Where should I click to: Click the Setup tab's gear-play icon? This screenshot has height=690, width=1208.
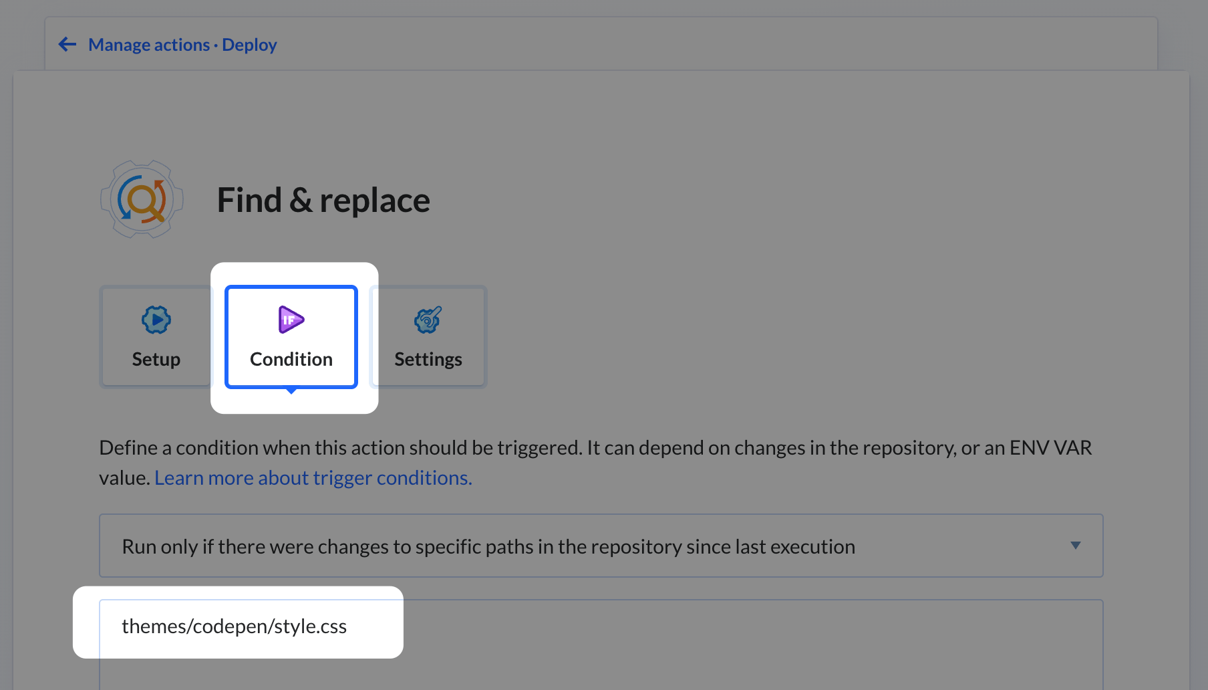click(156, 320)
